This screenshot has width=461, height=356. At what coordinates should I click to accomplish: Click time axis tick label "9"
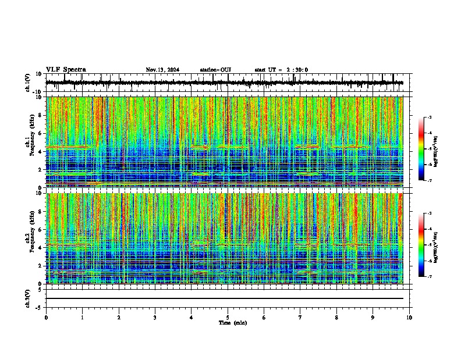[x=373, y=318]
